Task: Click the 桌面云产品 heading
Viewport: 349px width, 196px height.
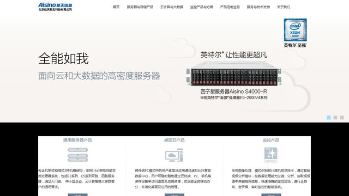Action: click(174, 140)
